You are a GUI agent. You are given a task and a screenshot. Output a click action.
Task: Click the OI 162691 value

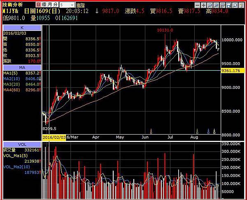pos(66,18)
